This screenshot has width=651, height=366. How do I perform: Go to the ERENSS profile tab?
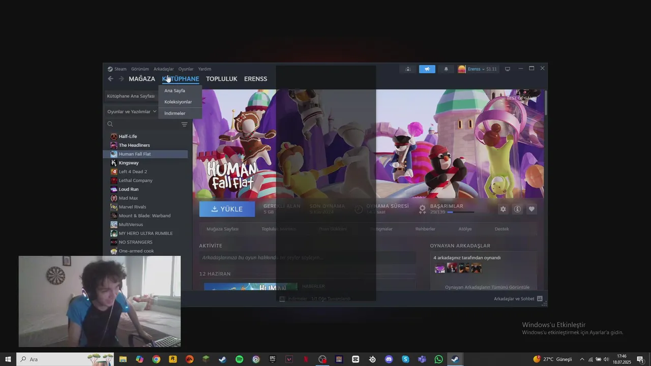tap(255, 79)
